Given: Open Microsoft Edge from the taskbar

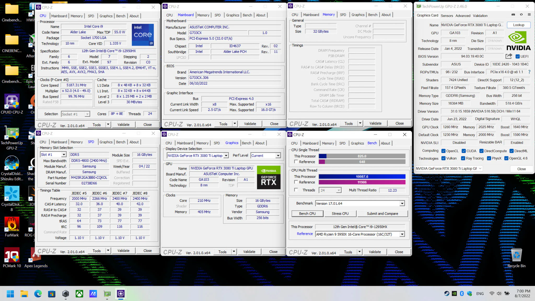Looking at the screenshot, I should pyautogui.click(x=38, y=294).
